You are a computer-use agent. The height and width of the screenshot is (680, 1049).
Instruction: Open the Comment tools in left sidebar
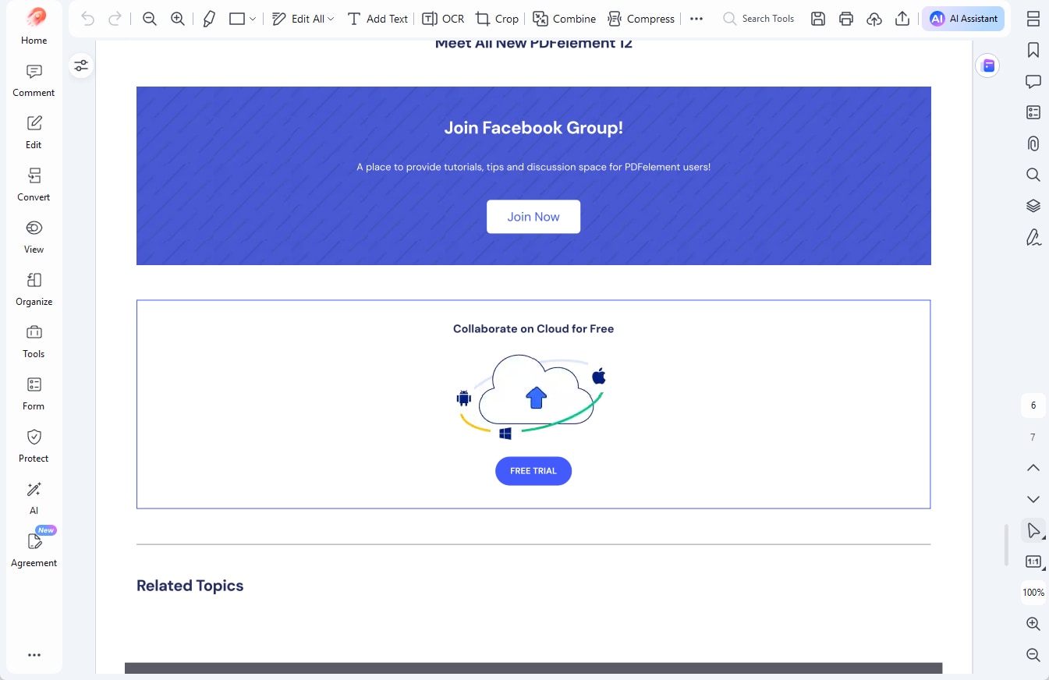tap(34, 80)
